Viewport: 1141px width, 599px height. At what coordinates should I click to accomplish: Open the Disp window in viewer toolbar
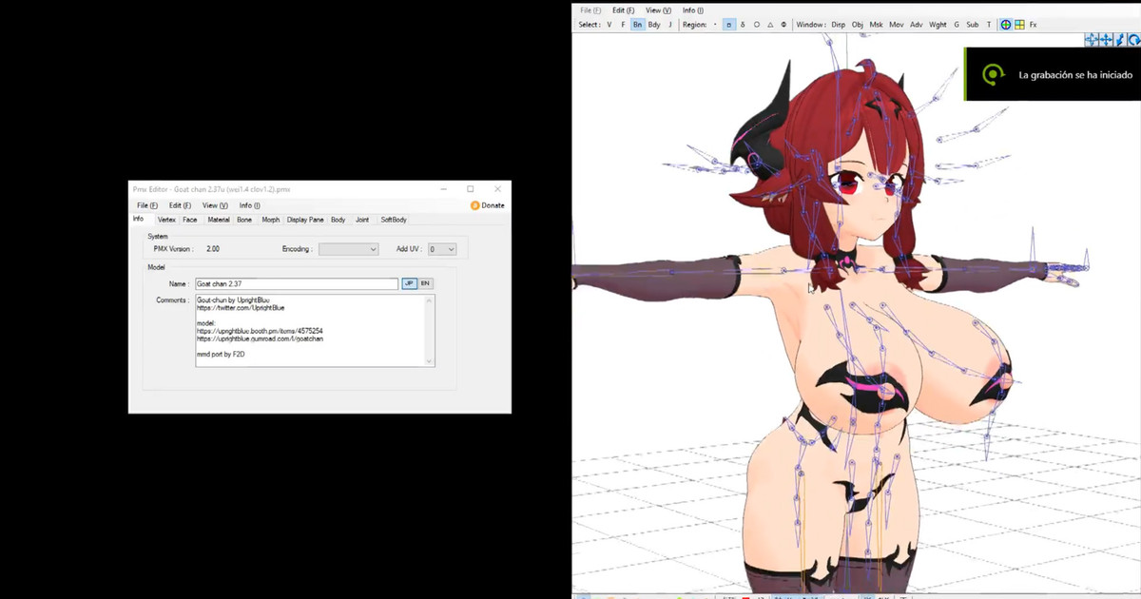[x=838, y=25]
